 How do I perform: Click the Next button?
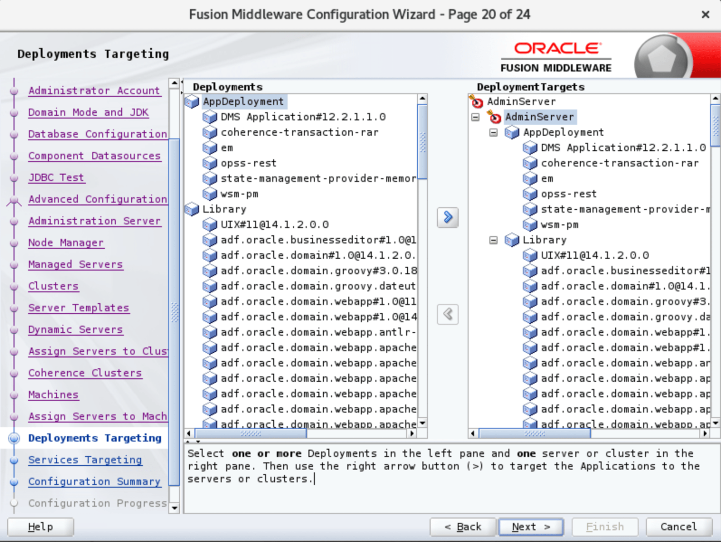coord(531,527)
